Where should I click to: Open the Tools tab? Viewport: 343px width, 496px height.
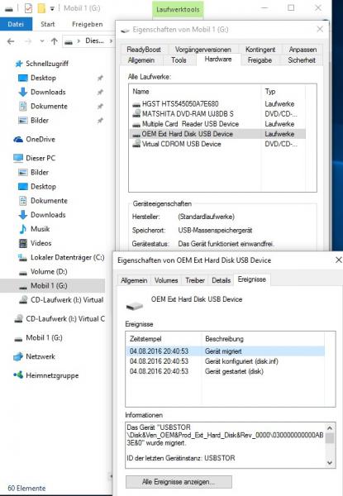click(179, 60)
